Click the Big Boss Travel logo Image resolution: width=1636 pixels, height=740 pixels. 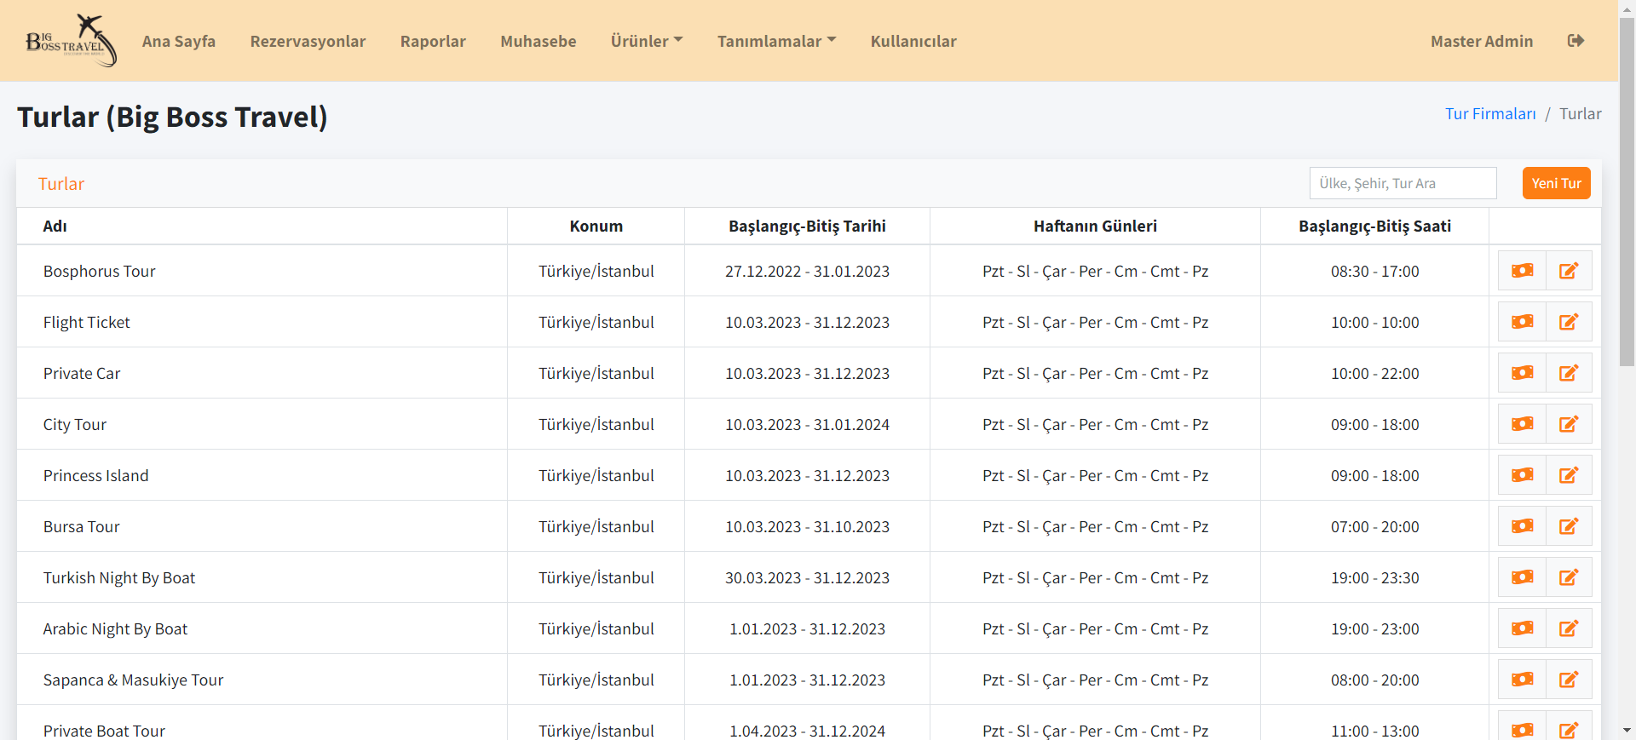click(x=72, y=40)
